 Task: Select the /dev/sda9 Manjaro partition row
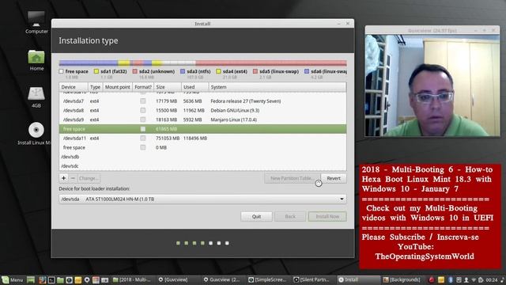(202, 120)
